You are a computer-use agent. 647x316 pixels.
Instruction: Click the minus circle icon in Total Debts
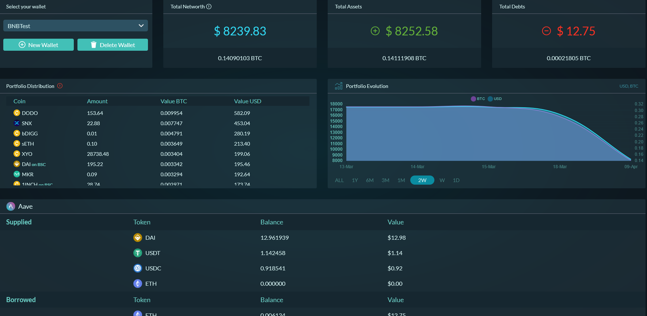(546, 31)
